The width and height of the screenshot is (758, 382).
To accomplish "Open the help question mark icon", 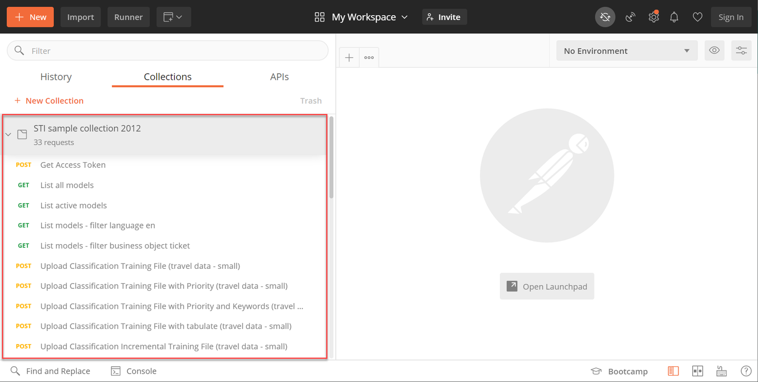I will tap(746, 371).
